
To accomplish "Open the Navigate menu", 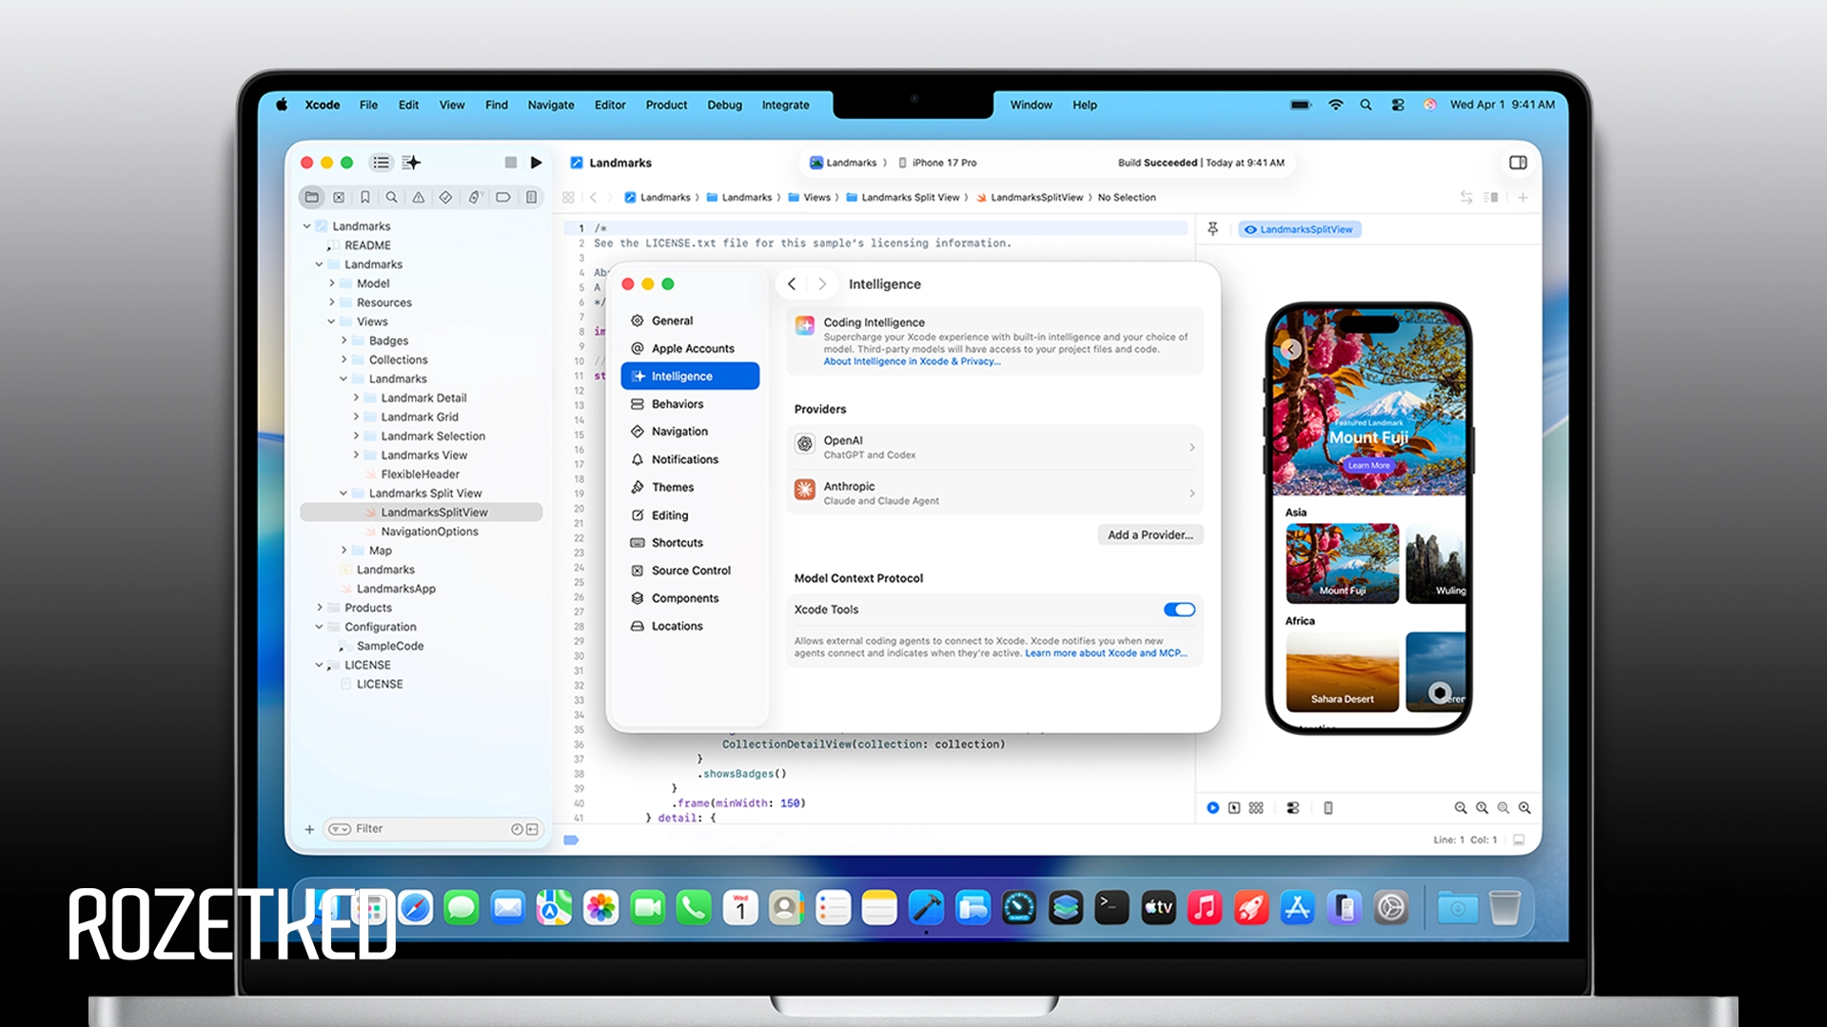I will click(550, 105).
